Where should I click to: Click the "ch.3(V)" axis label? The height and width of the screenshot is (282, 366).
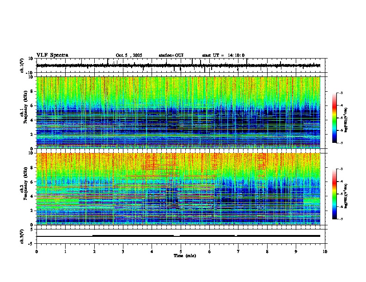22,237
